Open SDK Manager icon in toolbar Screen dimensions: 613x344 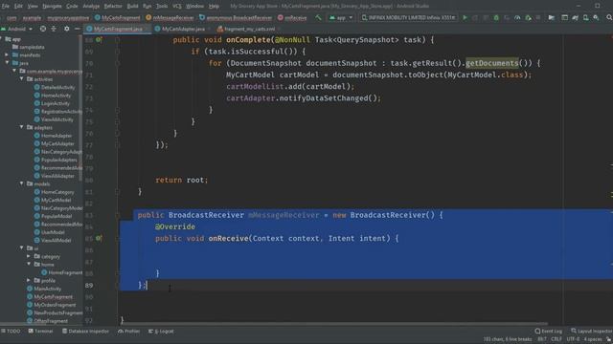click(x=596, y=17)
